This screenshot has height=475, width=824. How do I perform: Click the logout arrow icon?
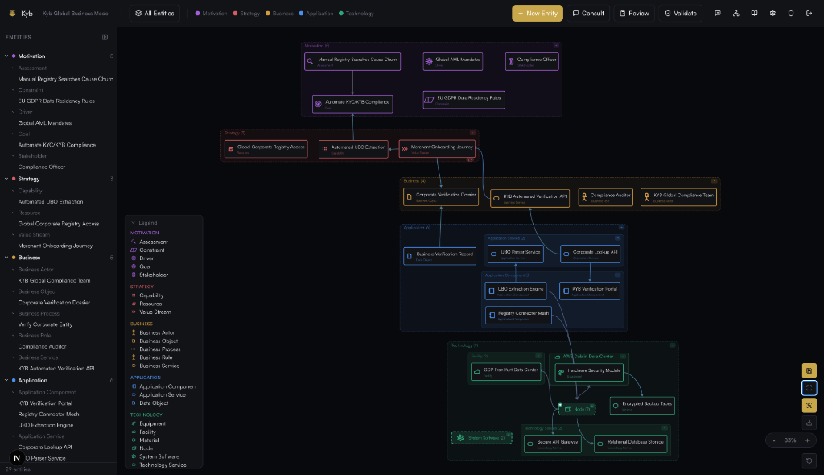[x=809, y=13]
